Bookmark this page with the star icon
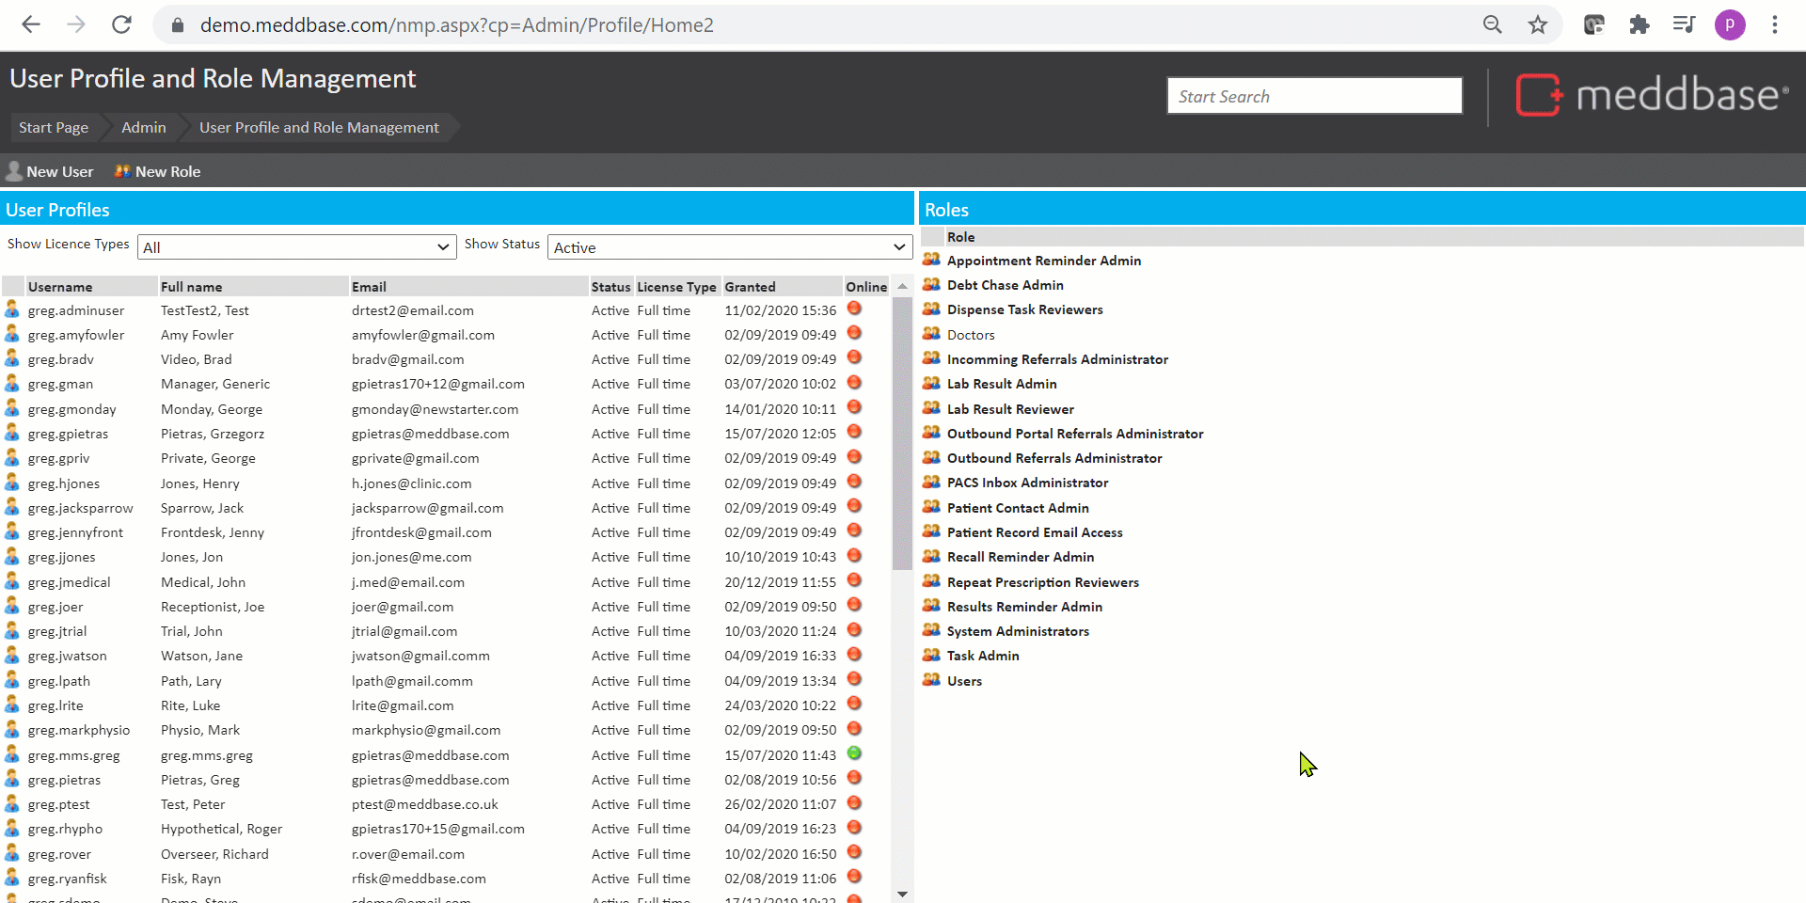Viewport: 1806px width, 903px height. (1538, 25)
